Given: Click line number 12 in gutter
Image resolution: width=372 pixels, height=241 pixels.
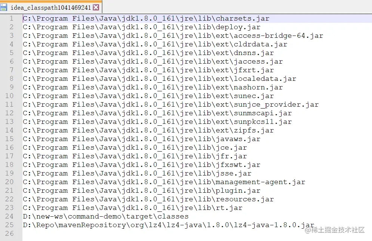Looking at the screenshot, I should (x=9, y=113).
